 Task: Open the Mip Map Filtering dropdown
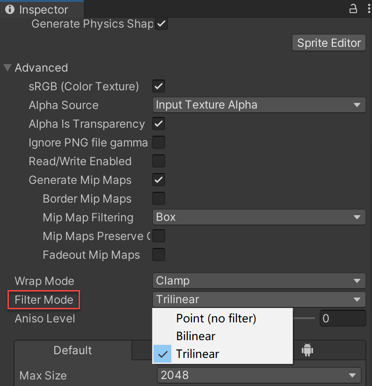tap(259, 217)
